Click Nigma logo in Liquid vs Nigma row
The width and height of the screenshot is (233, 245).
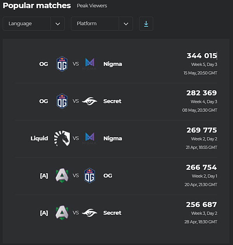[x=90, y=138]
